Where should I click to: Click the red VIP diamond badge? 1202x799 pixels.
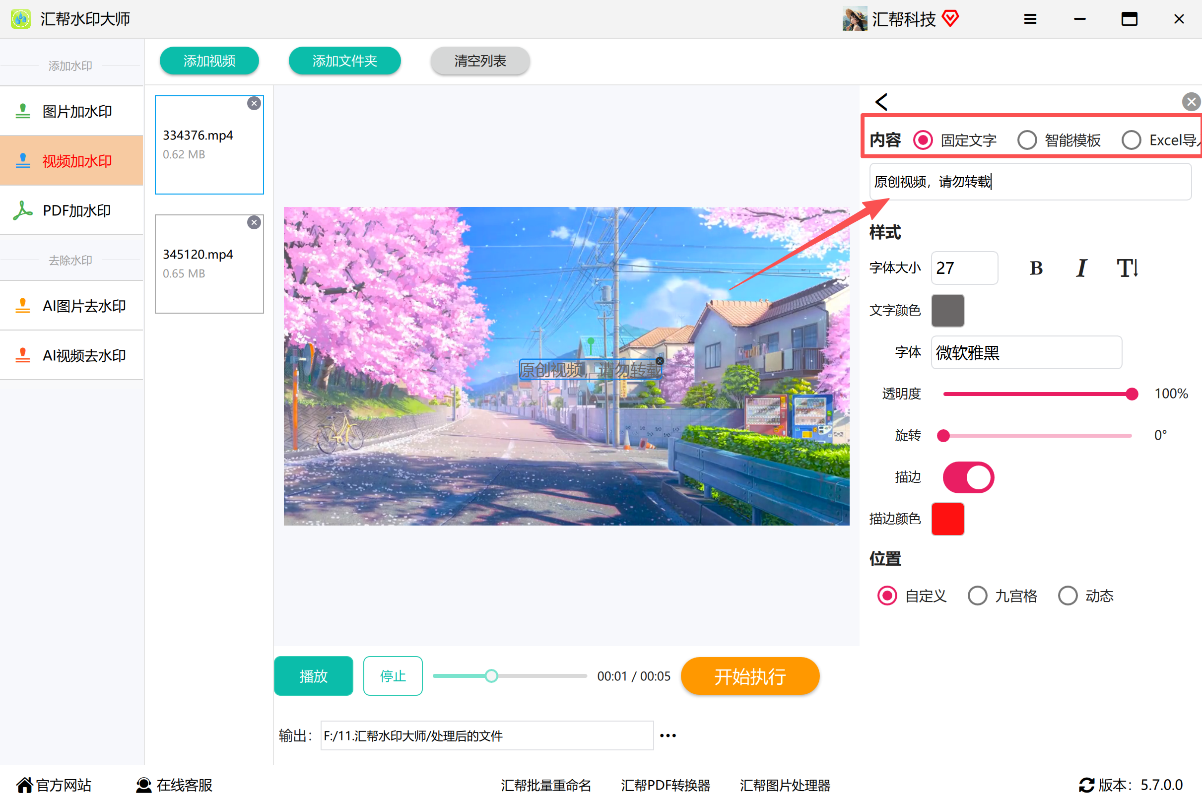coord(950,19)
